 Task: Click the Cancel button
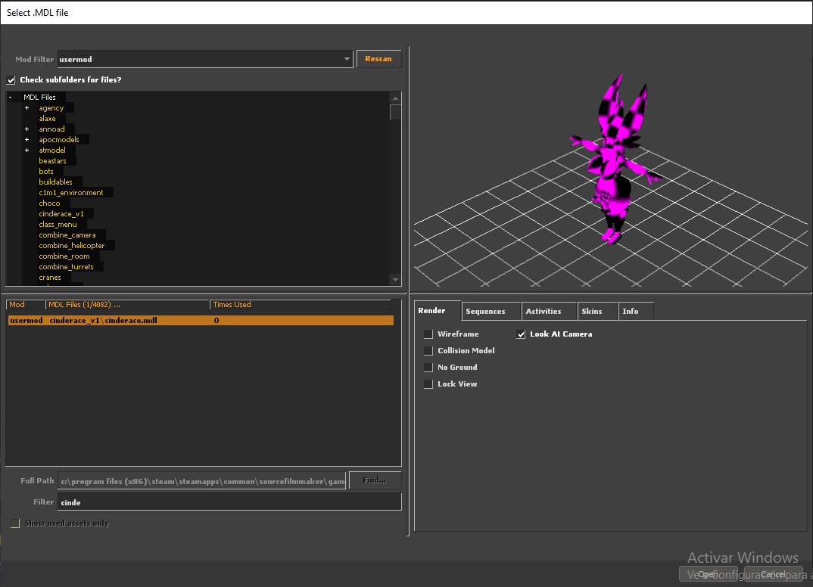point(773,574)
